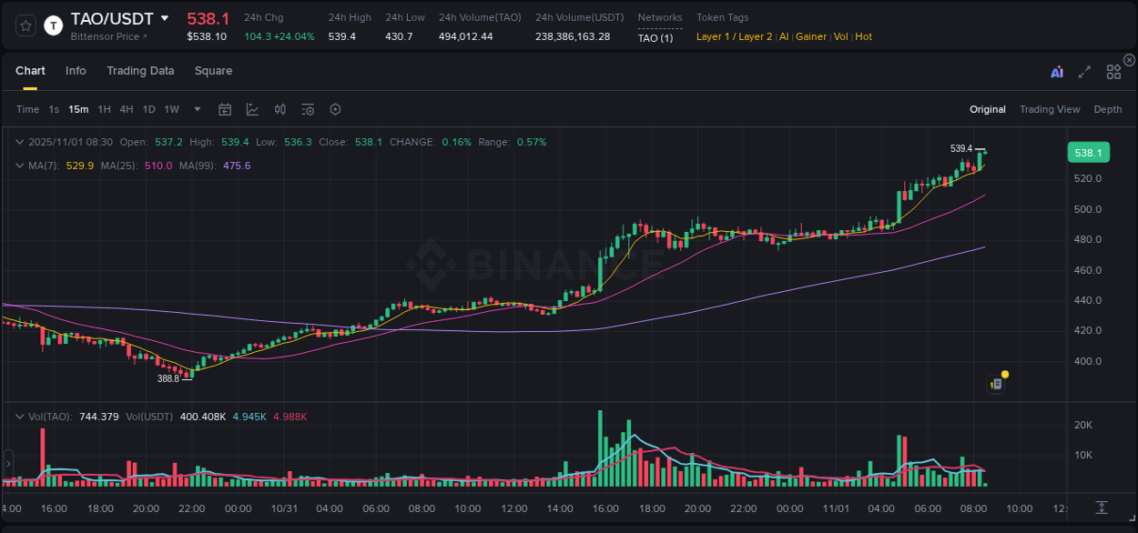This screenshot has height=533, width=1138.
Task: Open indicator display settings icon
Action: (308, 108)
